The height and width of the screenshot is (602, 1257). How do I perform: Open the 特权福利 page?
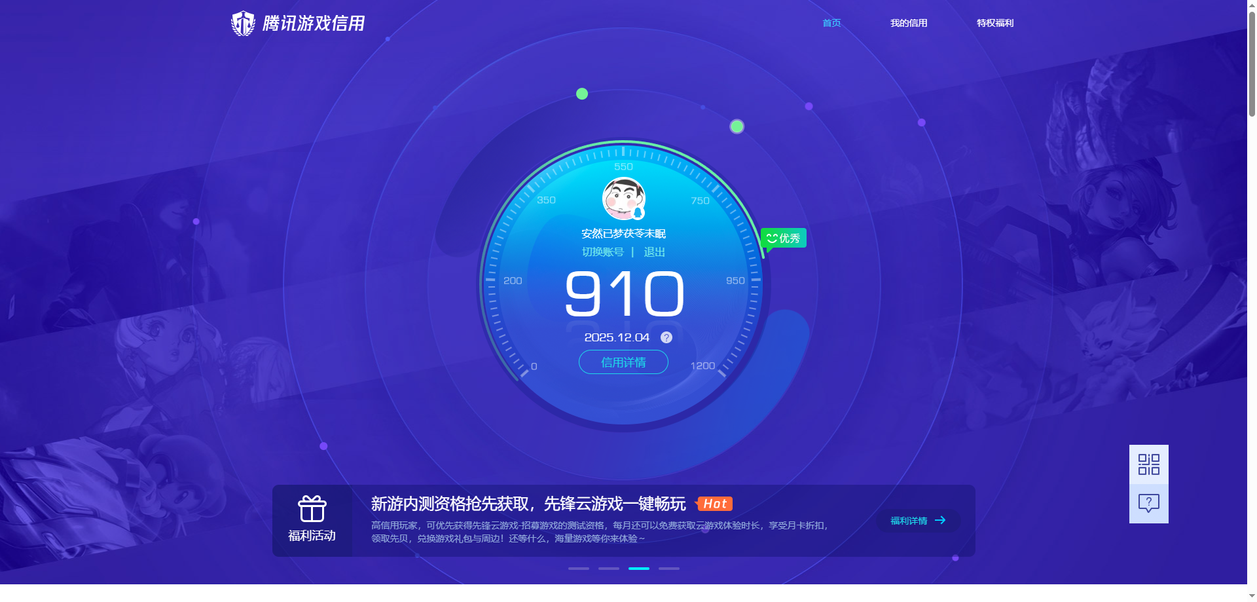tap(994, 23)
